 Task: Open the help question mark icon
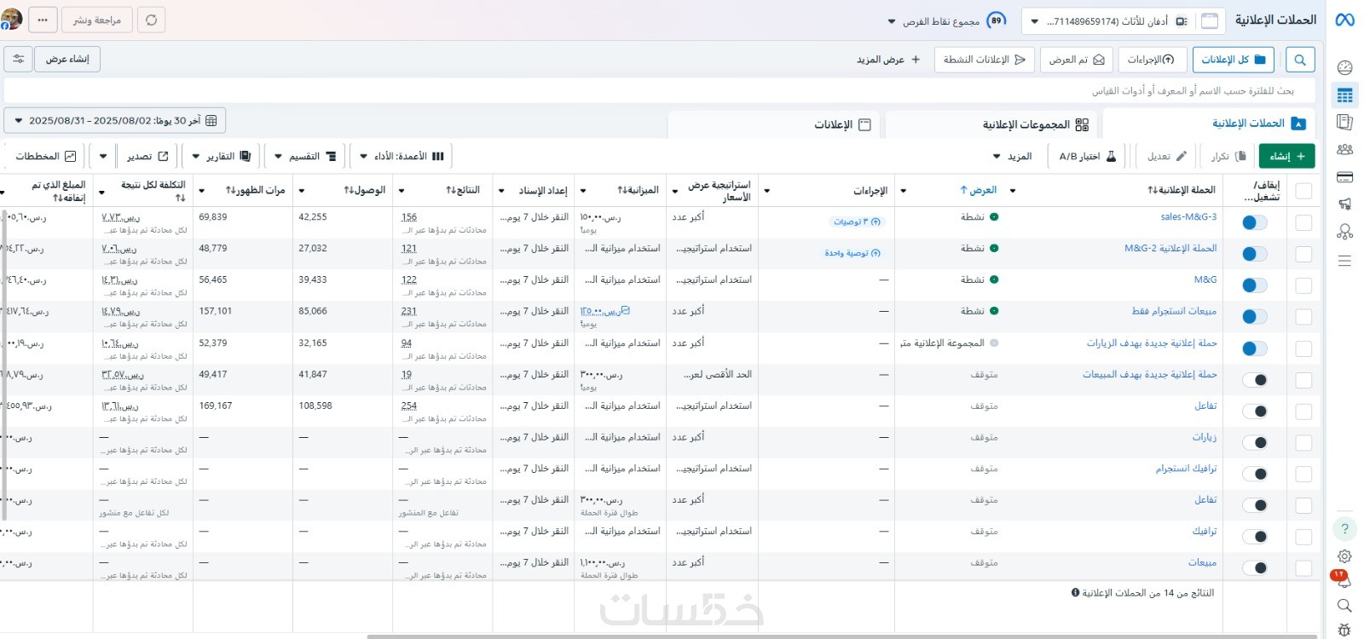point(1344,529)
